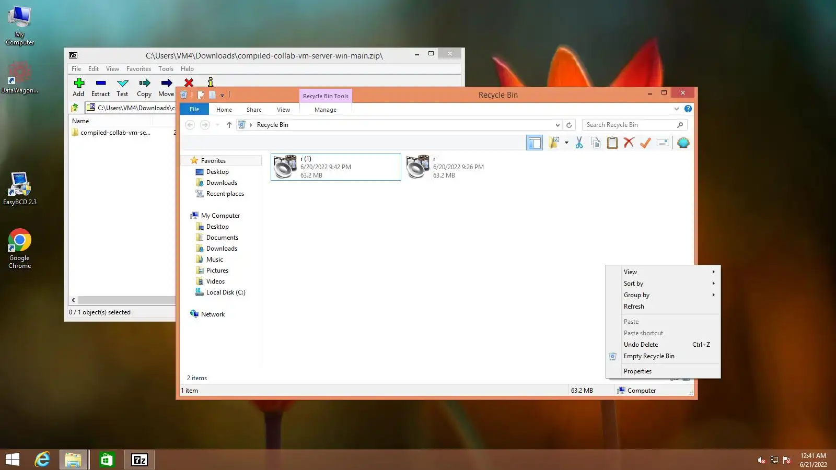Open Local Disk (C:) in navigation pane
This screenshot has width=836, height=470.
click(x=226, y=292)
